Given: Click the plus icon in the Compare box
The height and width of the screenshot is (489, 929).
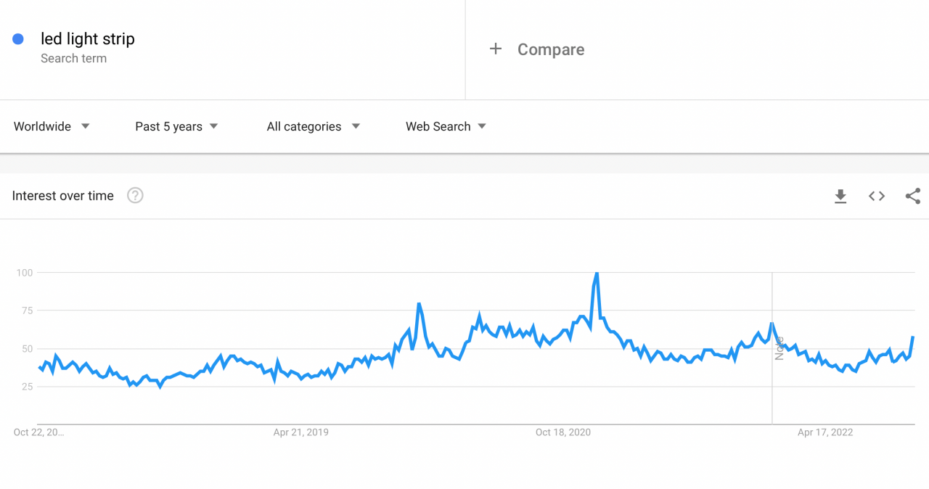Looking at the screenshot, I should coord(496,49).
